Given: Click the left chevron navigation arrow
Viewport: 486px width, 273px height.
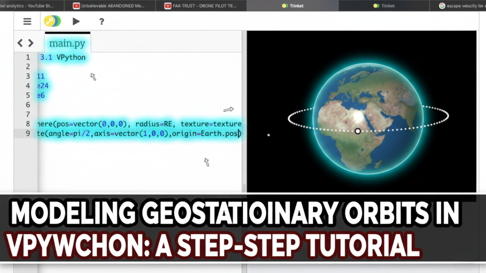Looking at the screenshot, I should click(20, 43).
